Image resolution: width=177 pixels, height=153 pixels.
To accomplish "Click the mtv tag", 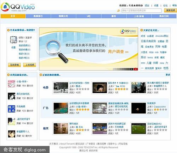I will coord(157,52).
